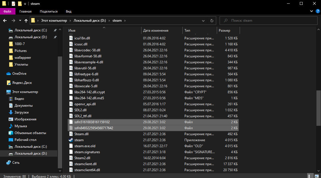Select the SDL2_ttf.dll file
Screen dimensions: 321x178
(x=153, y=116)
